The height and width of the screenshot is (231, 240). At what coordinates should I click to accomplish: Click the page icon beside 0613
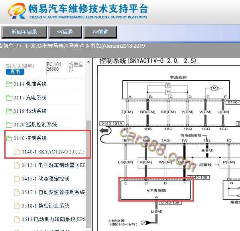coord(17,219)
